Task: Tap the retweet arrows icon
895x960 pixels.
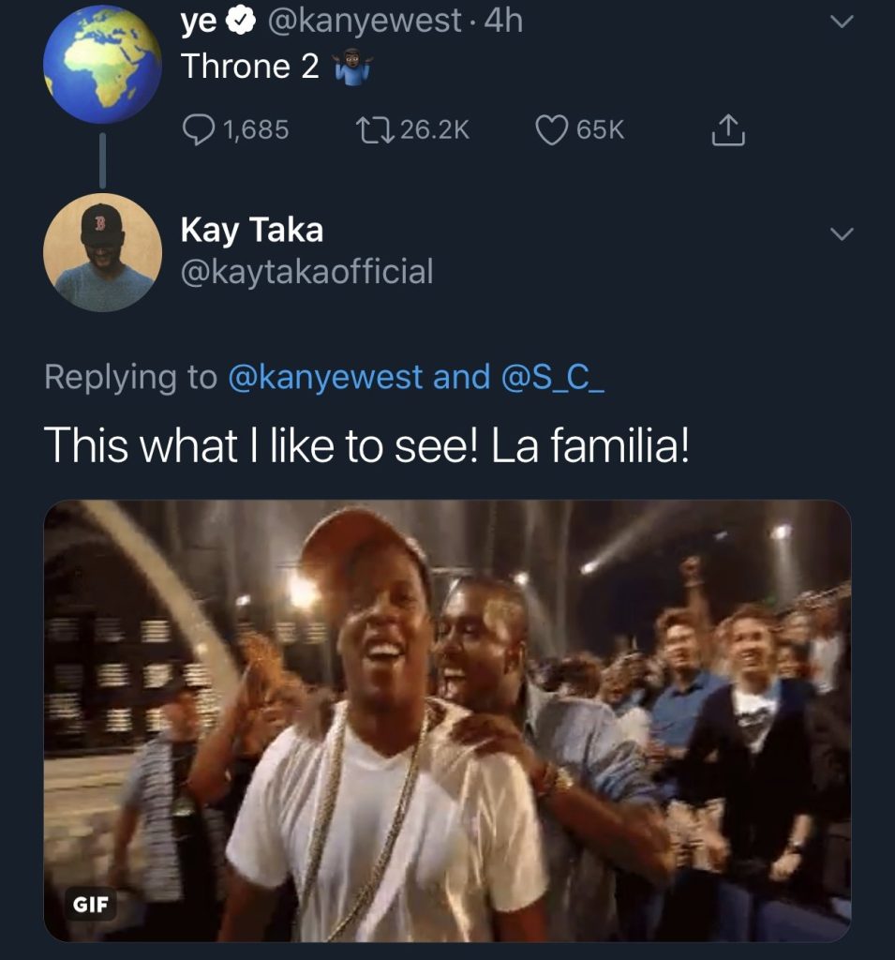Action: [x=376, y=129]
